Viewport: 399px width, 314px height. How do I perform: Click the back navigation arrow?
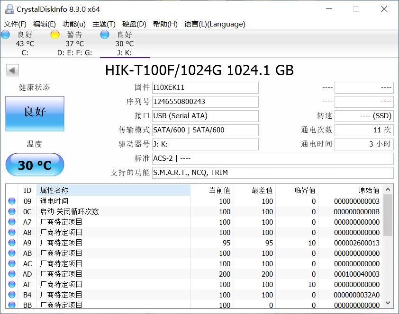click(x=11, y=70)
